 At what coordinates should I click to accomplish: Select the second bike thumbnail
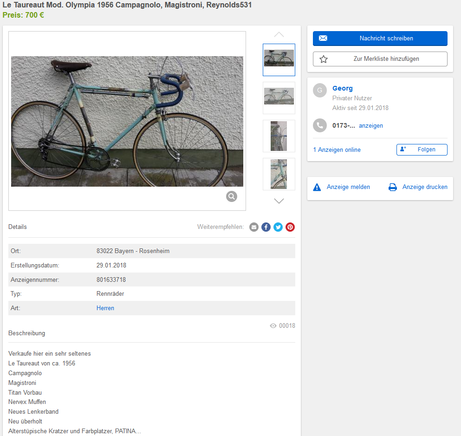pos(279,98)
